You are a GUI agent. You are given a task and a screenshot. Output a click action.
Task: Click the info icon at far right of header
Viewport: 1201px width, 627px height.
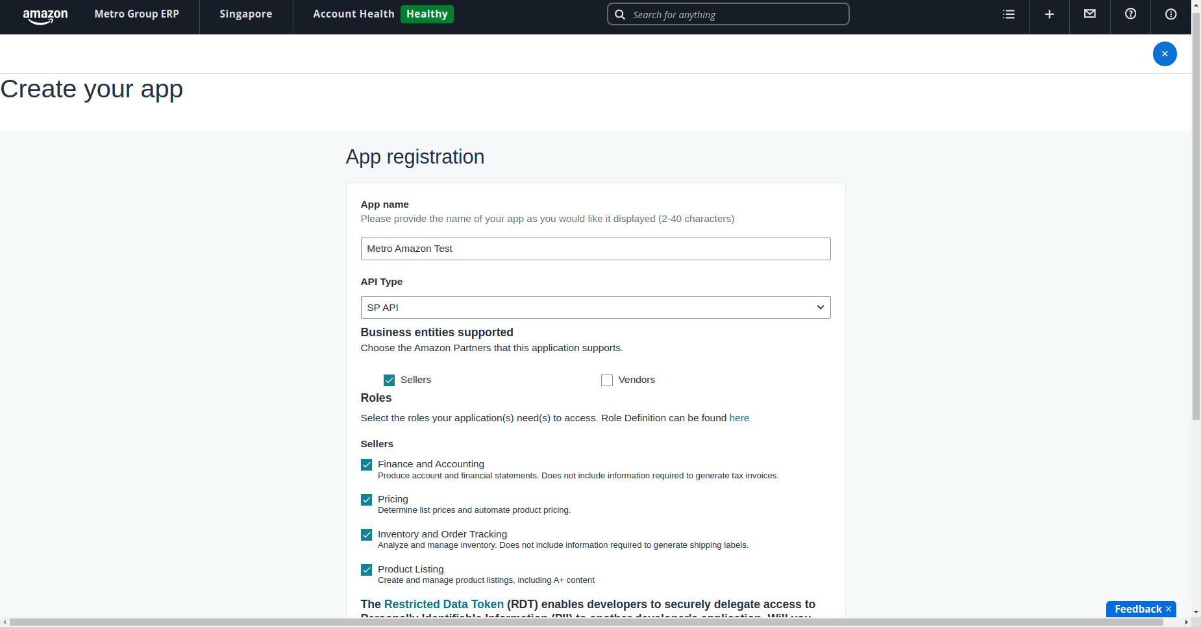point(1170,14)
